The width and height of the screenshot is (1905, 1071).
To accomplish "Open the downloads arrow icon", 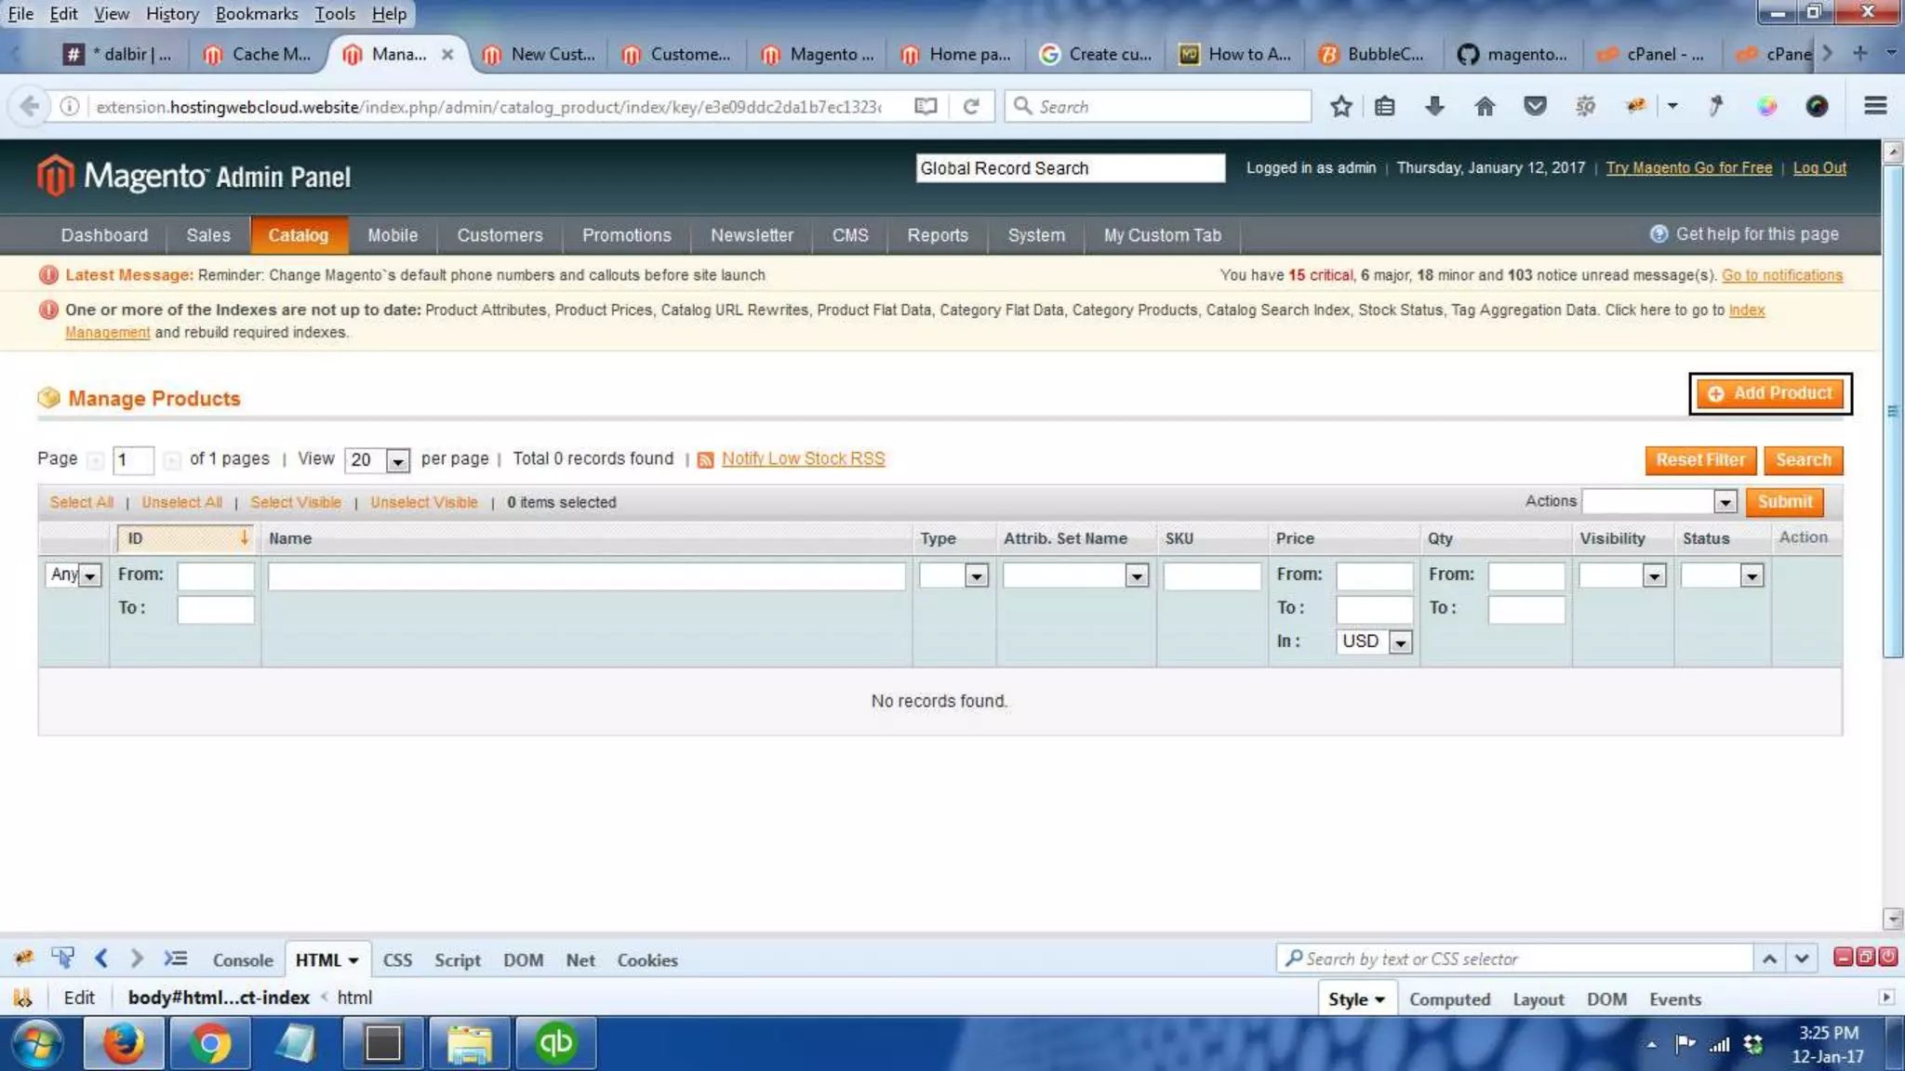I will (1434, 106).
